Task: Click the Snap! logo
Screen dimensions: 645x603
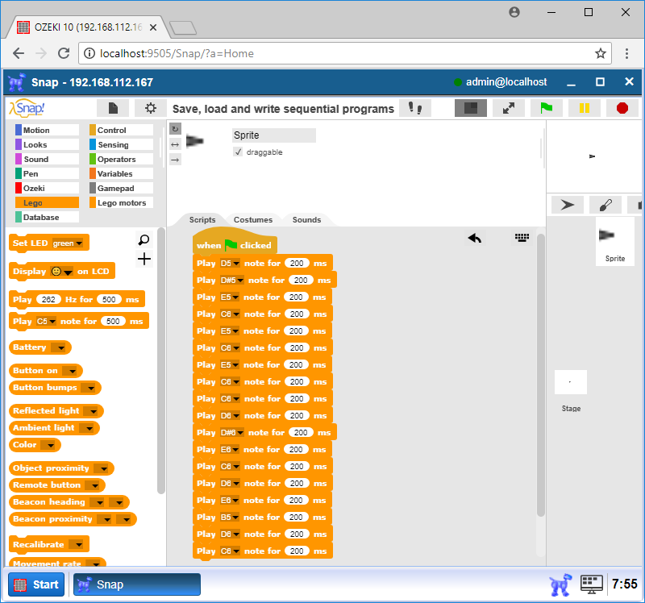Action: click(x=27, y=109)
